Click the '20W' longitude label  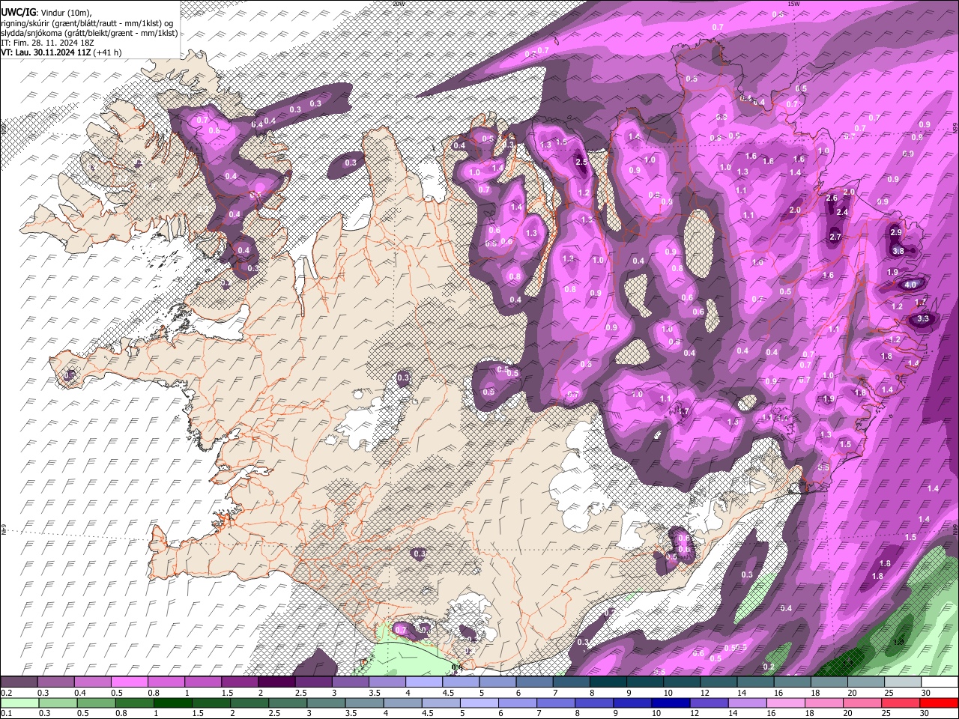click(x=399, y=4)
